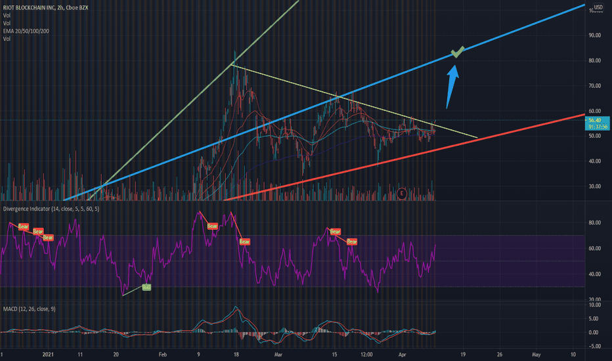The height and width of the screenshot is (361, 612).
Task: Click 5.00 on the MACD scale
Action: pyautogui.click(x=594, y=319)
